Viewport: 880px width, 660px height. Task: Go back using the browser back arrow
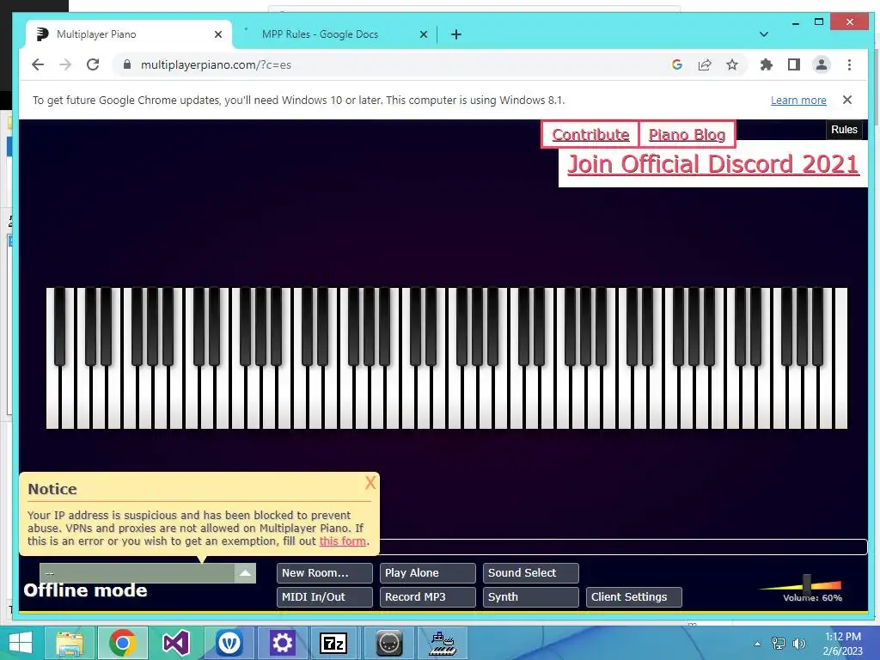coord(38,64)
